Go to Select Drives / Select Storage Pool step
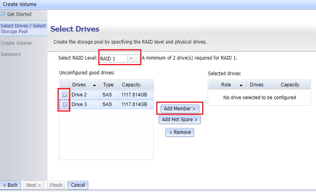The height and width of the screenshot is (192, 316). (23, 28)
